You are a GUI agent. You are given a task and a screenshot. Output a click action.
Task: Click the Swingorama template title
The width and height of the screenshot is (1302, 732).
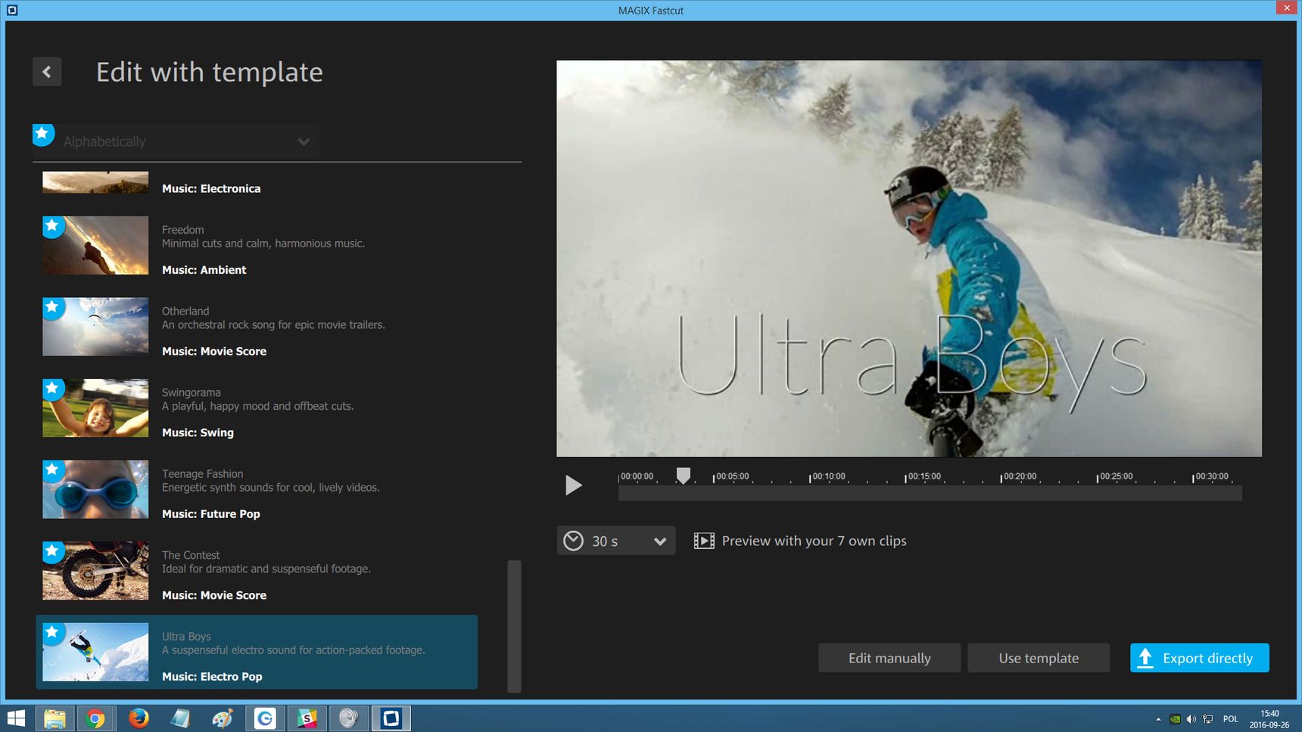192,392
